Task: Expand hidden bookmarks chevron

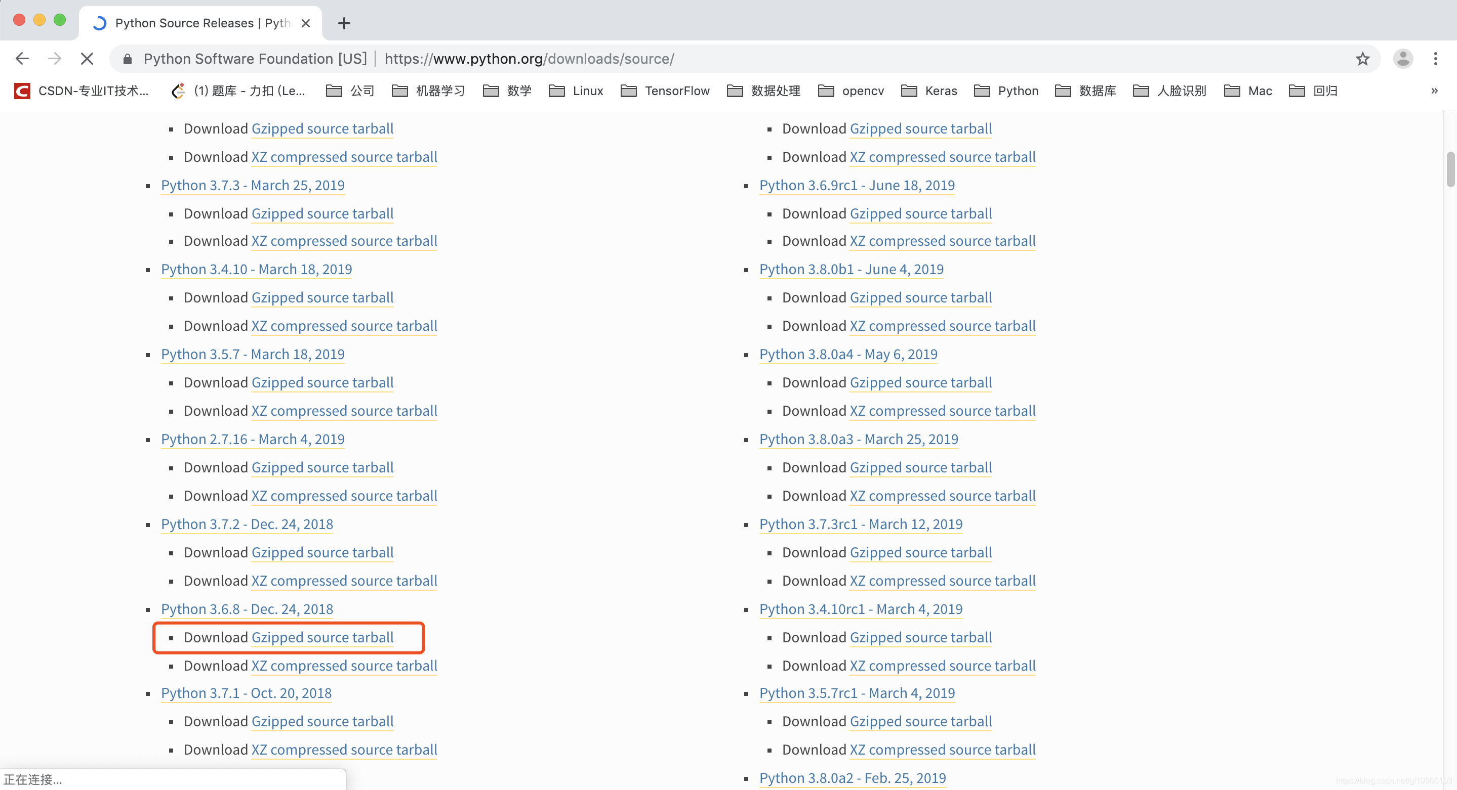Action: click(1434, 91)
